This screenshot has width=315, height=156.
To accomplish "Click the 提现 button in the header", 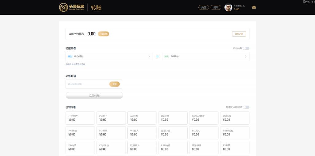I will [x=216, y=7].
